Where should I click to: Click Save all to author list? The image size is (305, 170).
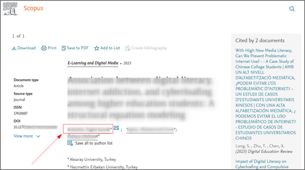point(94,143)
